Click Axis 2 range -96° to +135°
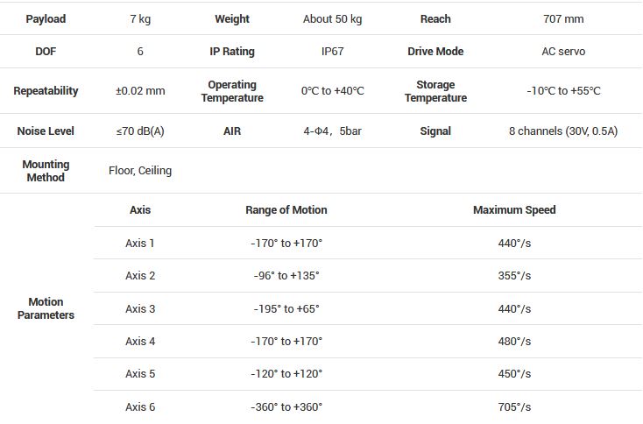Viewport: 643px width, 424px height. tap(286, 276)
